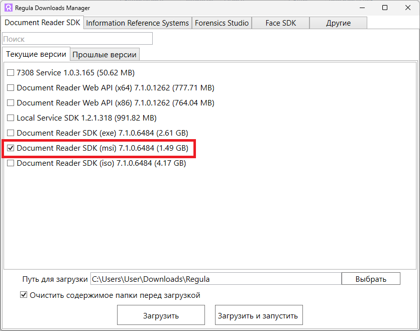420x331 pixels.
Task: Click the download path field to edit it
Action: pos(216,278)
